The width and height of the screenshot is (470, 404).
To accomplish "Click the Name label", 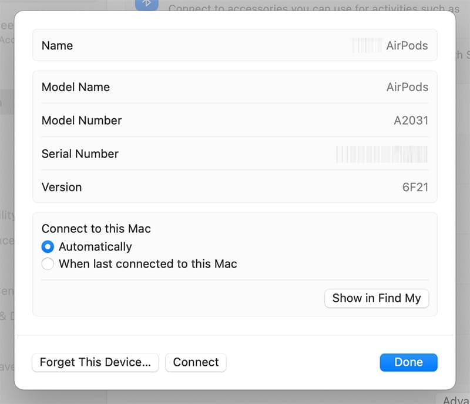I will pos(57,45).
